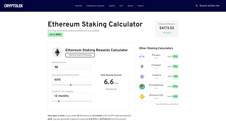Click the Polkadot DOT icon

coord(142,67)
